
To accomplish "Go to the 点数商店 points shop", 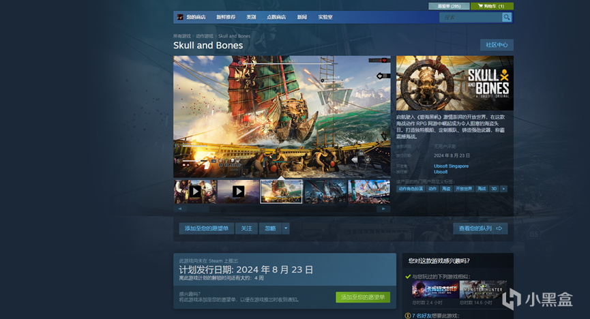I will click(276, 17).
